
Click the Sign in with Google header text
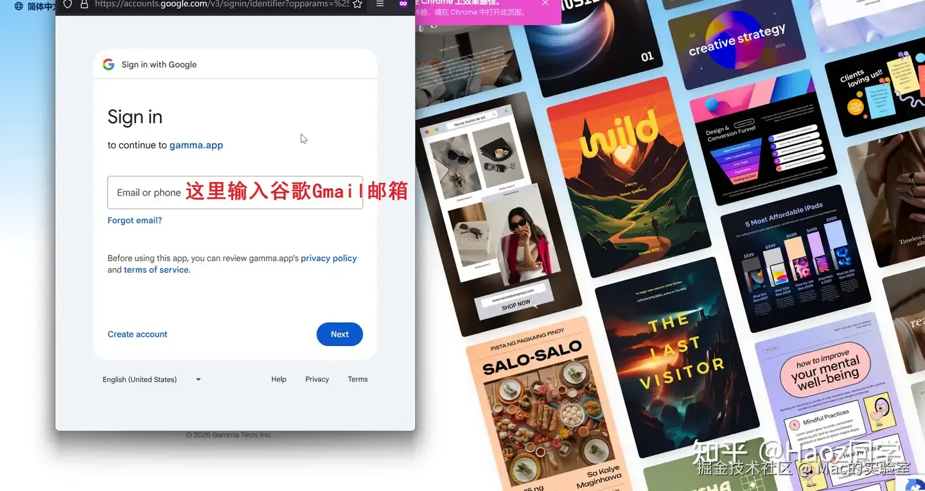(x=159, y=64)
